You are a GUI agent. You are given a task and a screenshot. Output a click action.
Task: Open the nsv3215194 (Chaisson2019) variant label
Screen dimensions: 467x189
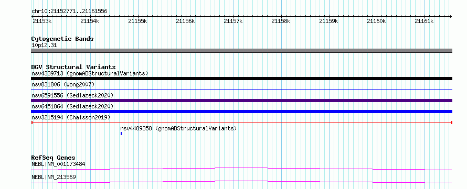(71, 117)
